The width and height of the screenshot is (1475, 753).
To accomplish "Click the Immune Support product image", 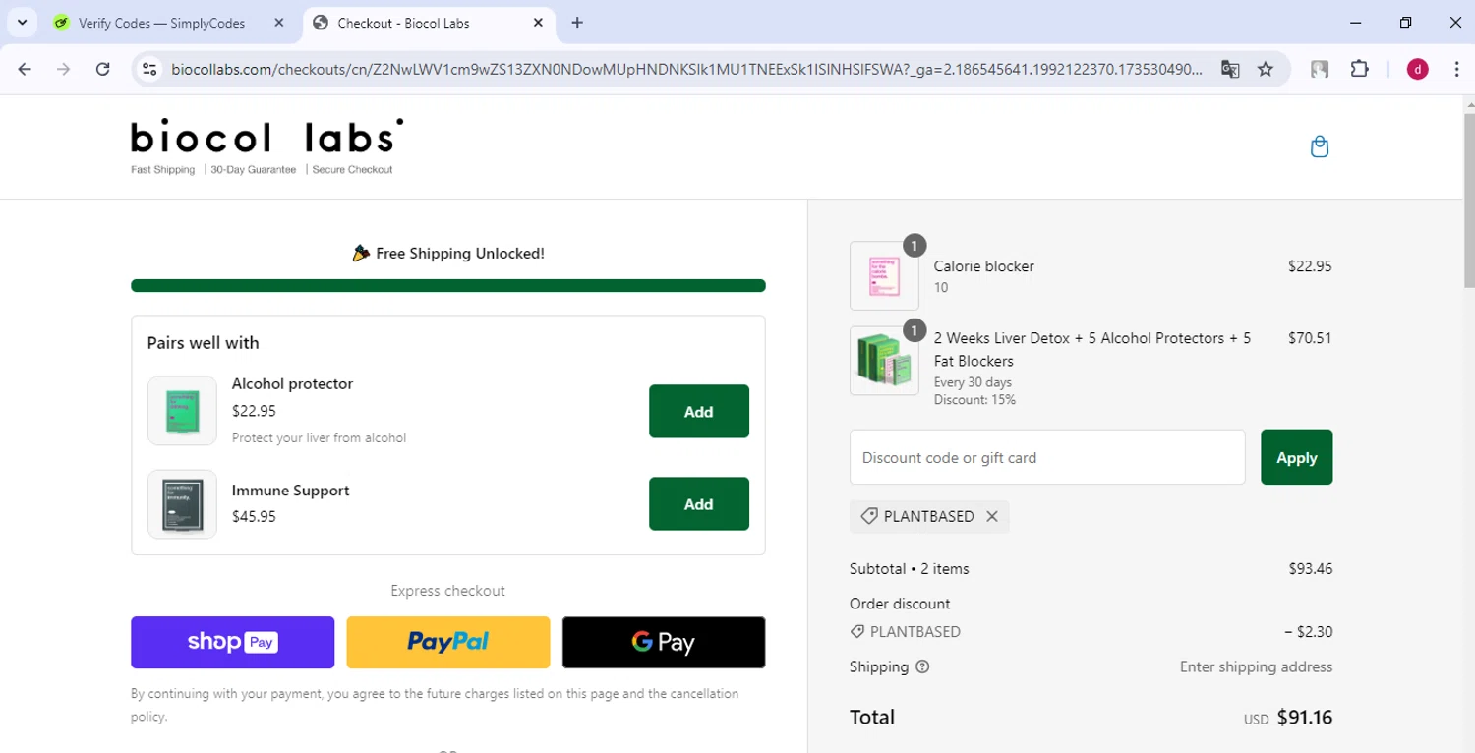I will click(x=182, y=504).
